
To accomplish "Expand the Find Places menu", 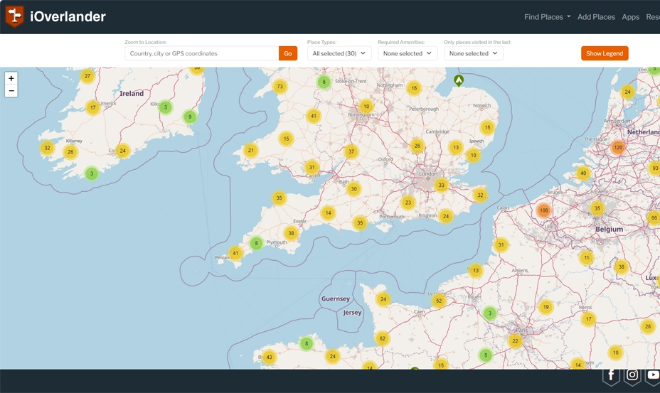I will click(x=547, y=17).
